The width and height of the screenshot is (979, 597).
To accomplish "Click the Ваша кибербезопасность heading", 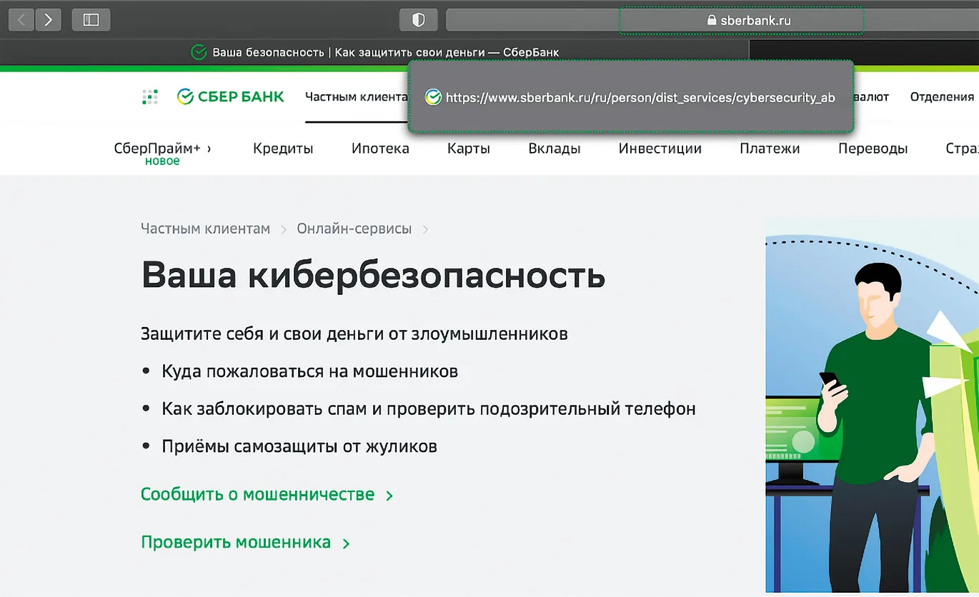I will pyautogui.click(x=373, y=275).
